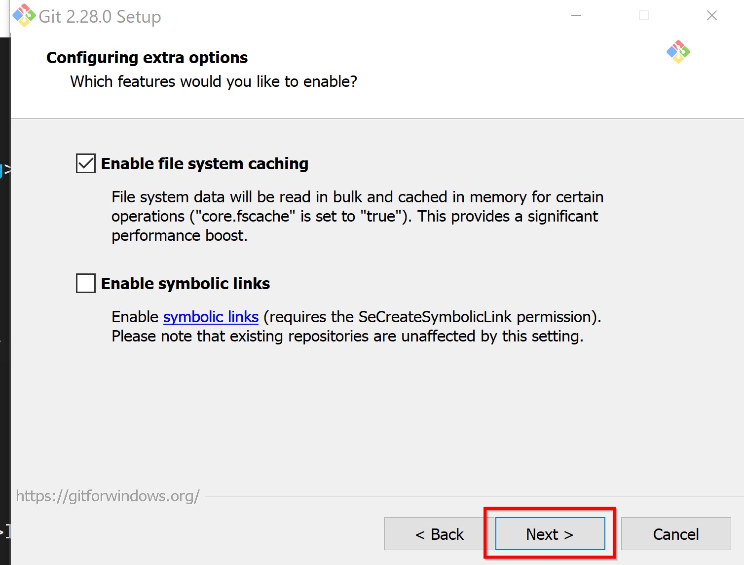Click the greyed-out maximize window icon
This screenshot has width=744, height=565.
click(x=643, y=15)
